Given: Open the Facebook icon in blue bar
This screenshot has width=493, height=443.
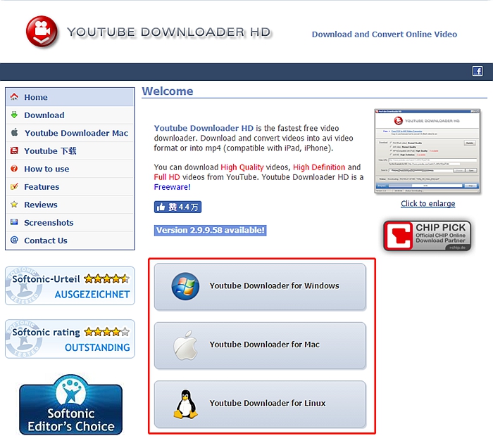Looking at the screenshot, I should coord(478,71).
